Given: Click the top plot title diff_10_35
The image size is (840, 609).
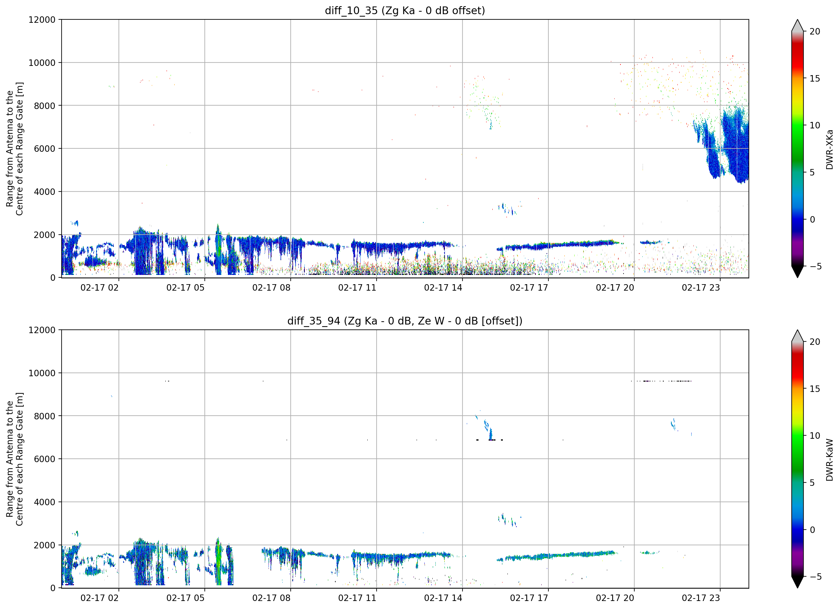Looking at the screenshot, I should pyautogui.click(x=405, y=10).
